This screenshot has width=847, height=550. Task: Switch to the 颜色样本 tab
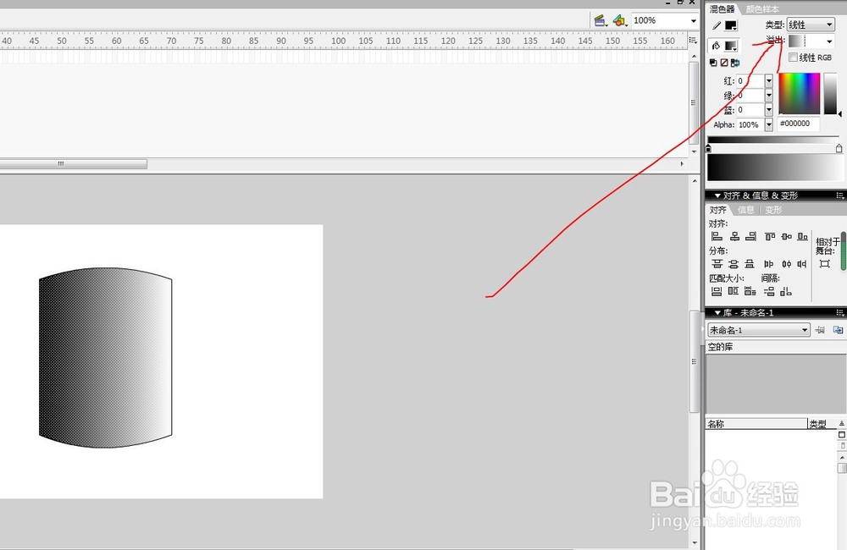pyautogui.click(x=762, y=9)
